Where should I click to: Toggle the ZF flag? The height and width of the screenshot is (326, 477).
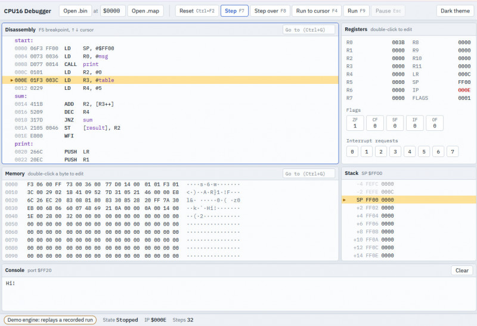355,123
